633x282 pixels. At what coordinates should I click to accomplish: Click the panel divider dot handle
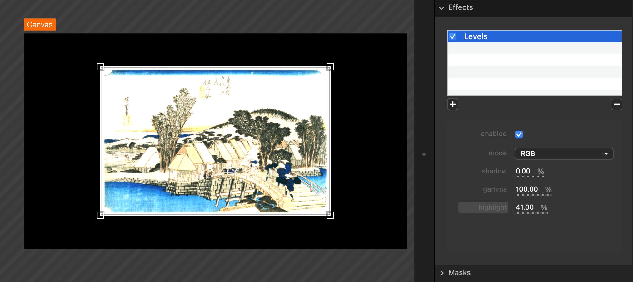pyautogui.click(x=424, y=154)
